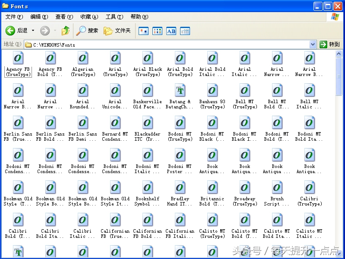Open the 文件(F) File menu
This screenshot has height=259, width=345.
click(14, 17)
